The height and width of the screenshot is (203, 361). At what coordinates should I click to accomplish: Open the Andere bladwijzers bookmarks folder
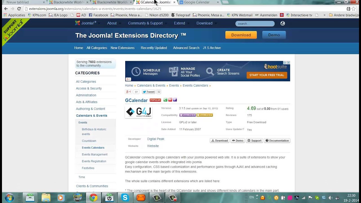coord(344,15)
